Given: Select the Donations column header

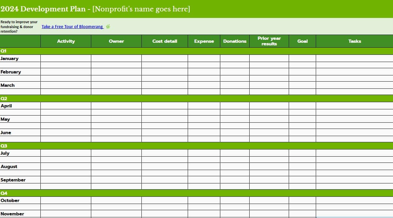Looking at the screenshot, I should pos(235,41).
